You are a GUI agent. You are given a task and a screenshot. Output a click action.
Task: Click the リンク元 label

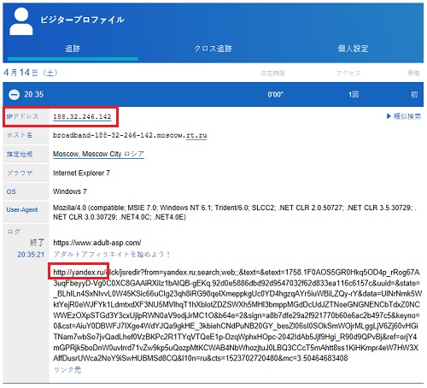(67, 370)
